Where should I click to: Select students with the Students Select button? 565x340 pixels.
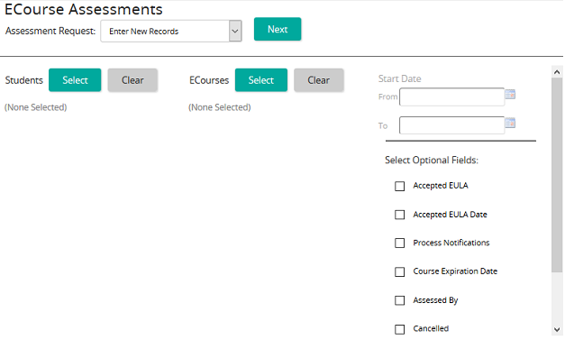tap(75, 80)
